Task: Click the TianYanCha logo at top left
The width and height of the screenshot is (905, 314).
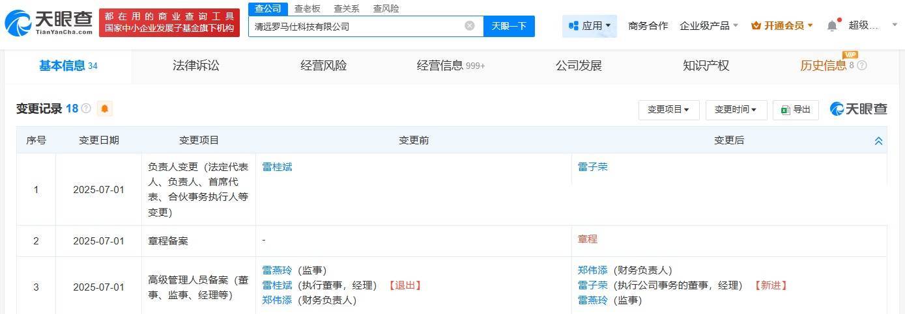Action: click(x=48, y=23)
